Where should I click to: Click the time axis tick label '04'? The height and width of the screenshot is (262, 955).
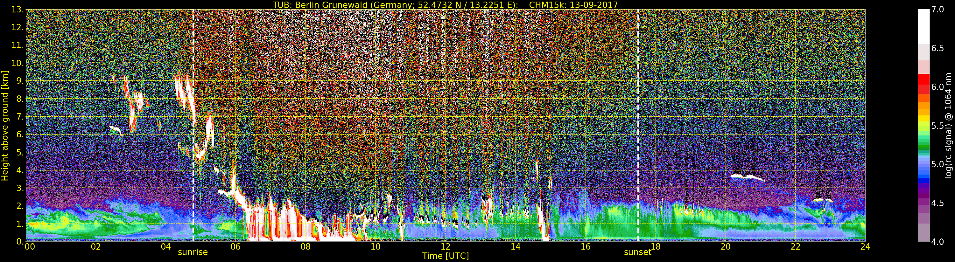click(166, 246)
